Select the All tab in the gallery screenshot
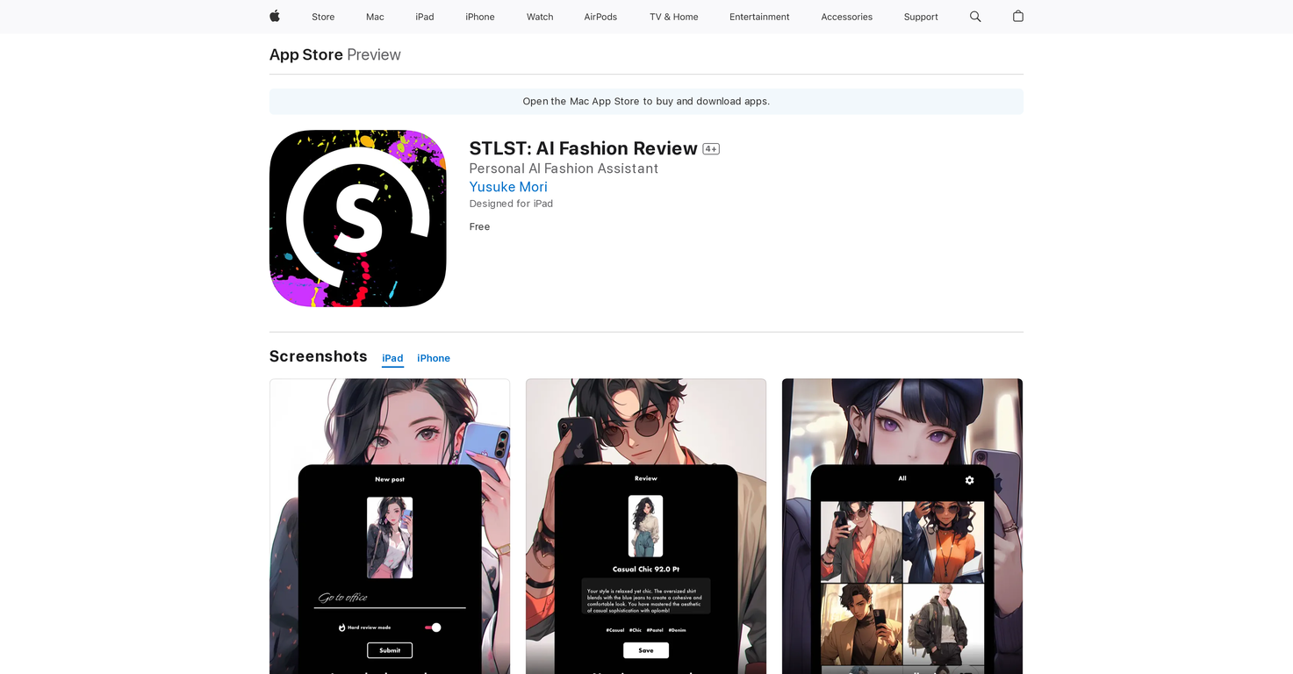The width and height of the screenshot is (1293, 674). coord(902,478)
